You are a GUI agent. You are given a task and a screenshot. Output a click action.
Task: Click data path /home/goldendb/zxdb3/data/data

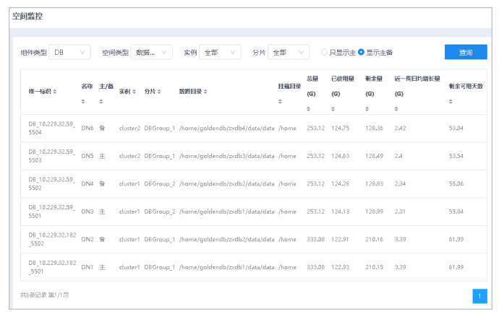[x=226, y=156]
